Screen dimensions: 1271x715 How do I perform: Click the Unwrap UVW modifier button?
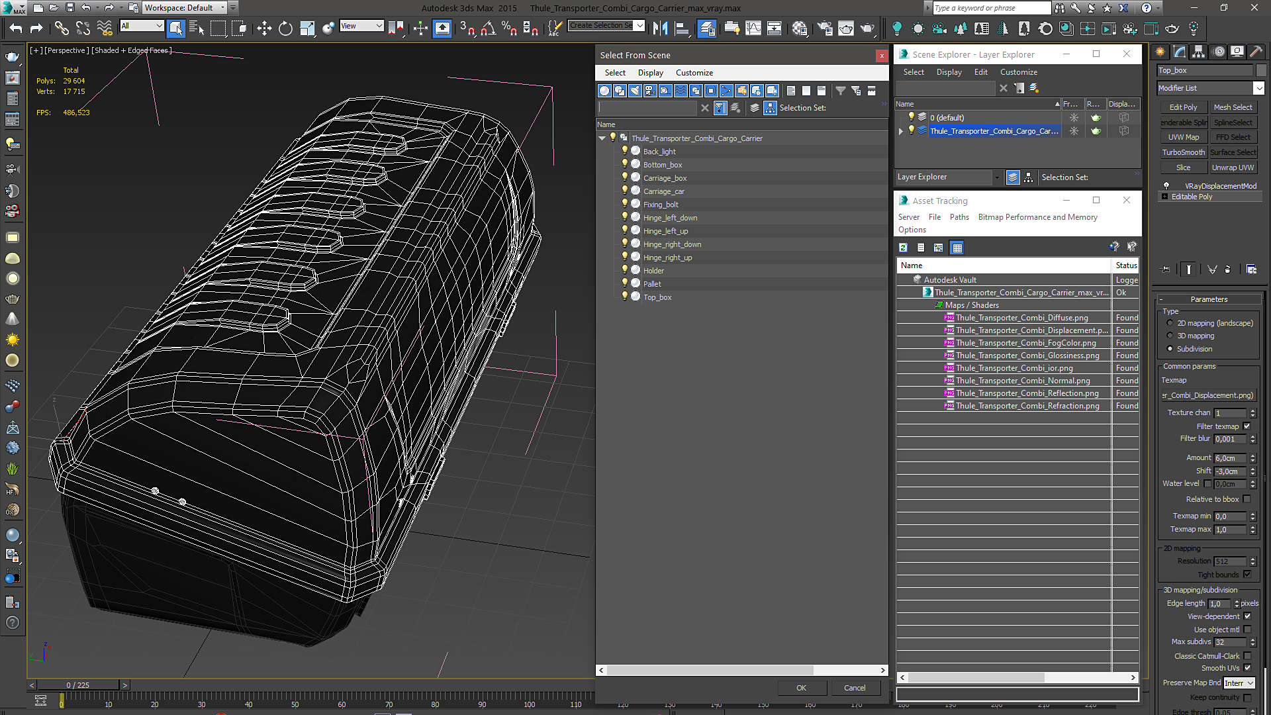tap(1233, 167)
